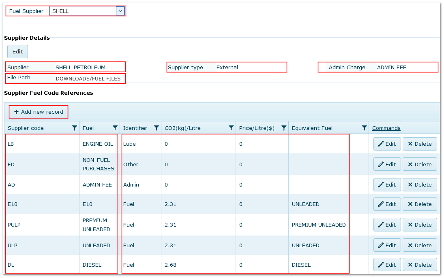Open the Equivalent Fuel column filter
Viewport: 444px width, 278px height.
[364, 128]
